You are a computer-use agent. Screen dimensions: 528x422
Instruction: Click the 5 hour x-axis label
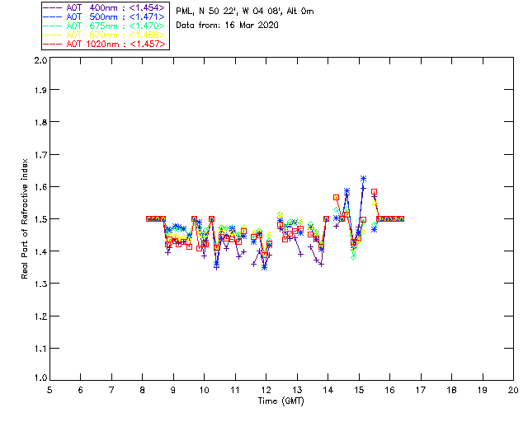click(49, 390)
